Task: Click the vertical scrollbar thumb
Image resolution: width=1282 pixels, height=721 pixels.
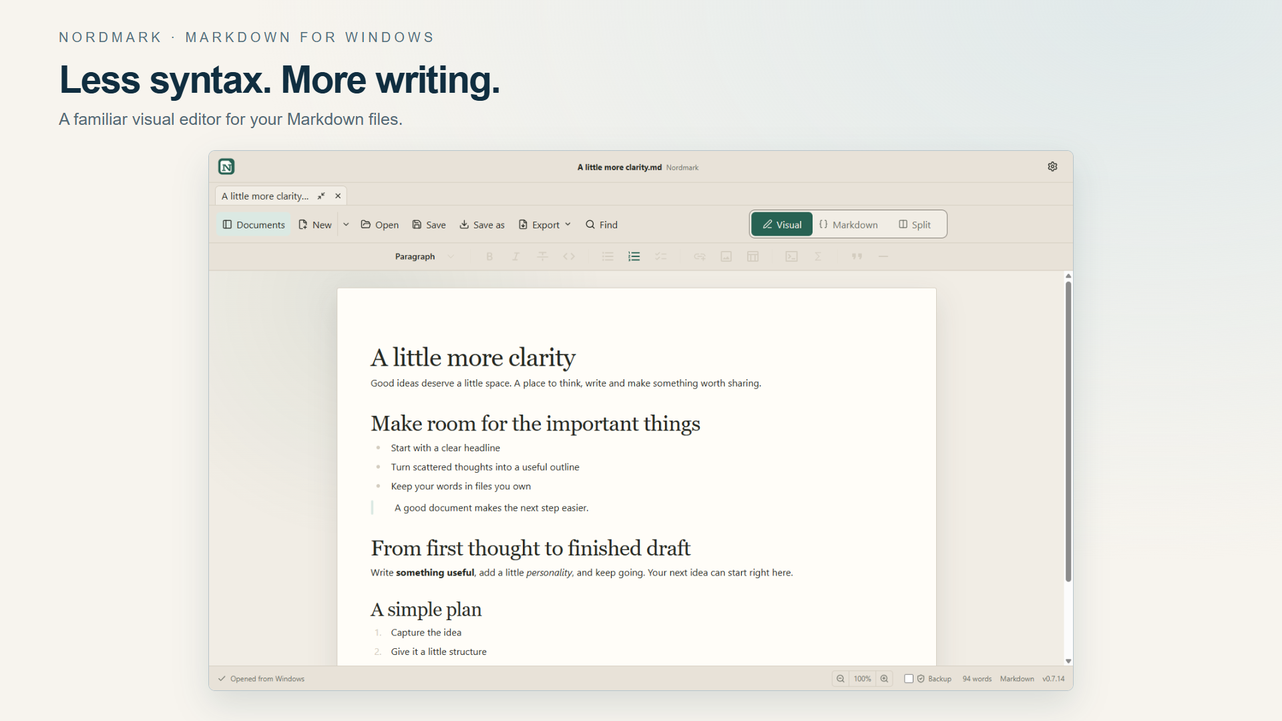Action: 1068,431
